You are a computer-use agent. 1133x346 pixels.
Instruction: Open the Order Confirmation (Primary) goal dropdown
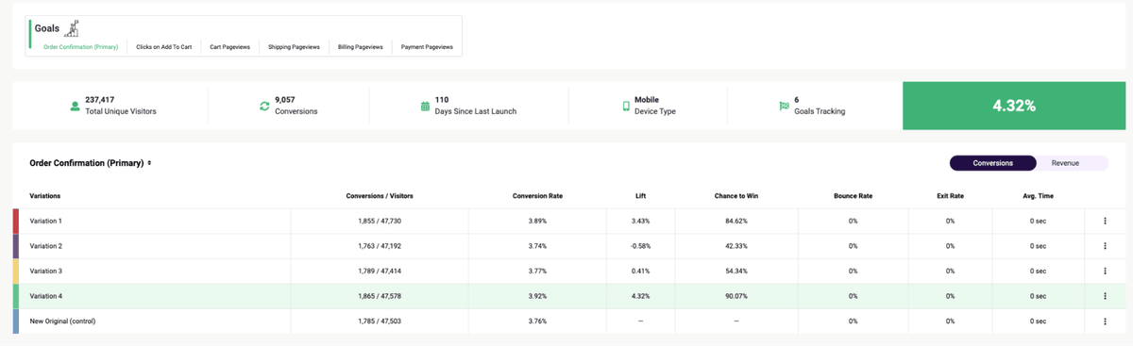coord(91,163)
